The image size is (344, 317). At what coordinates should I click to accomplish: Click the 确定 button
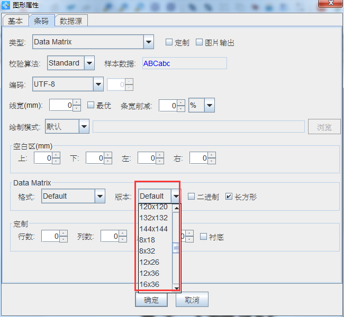tap(151, 300)
